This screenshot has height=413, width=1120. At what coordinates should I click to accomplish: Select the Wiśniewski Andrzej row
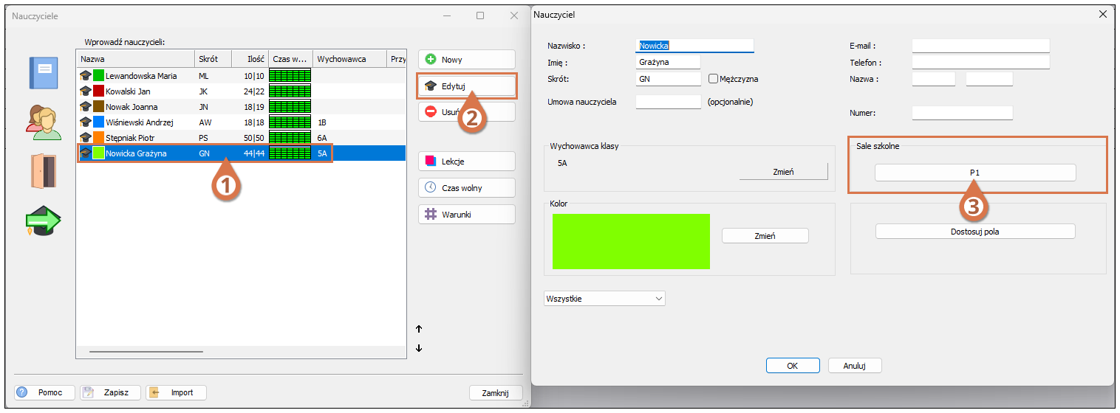tap(242, 122)
